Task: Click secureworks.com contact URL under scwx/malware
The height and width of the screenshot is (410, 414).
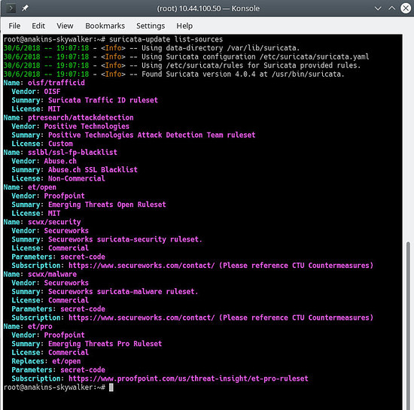Action: (142, 318)
